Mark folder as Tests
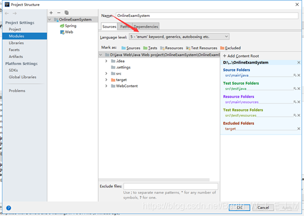This screenshot has width=304, height=216. (x=150, y=48)
